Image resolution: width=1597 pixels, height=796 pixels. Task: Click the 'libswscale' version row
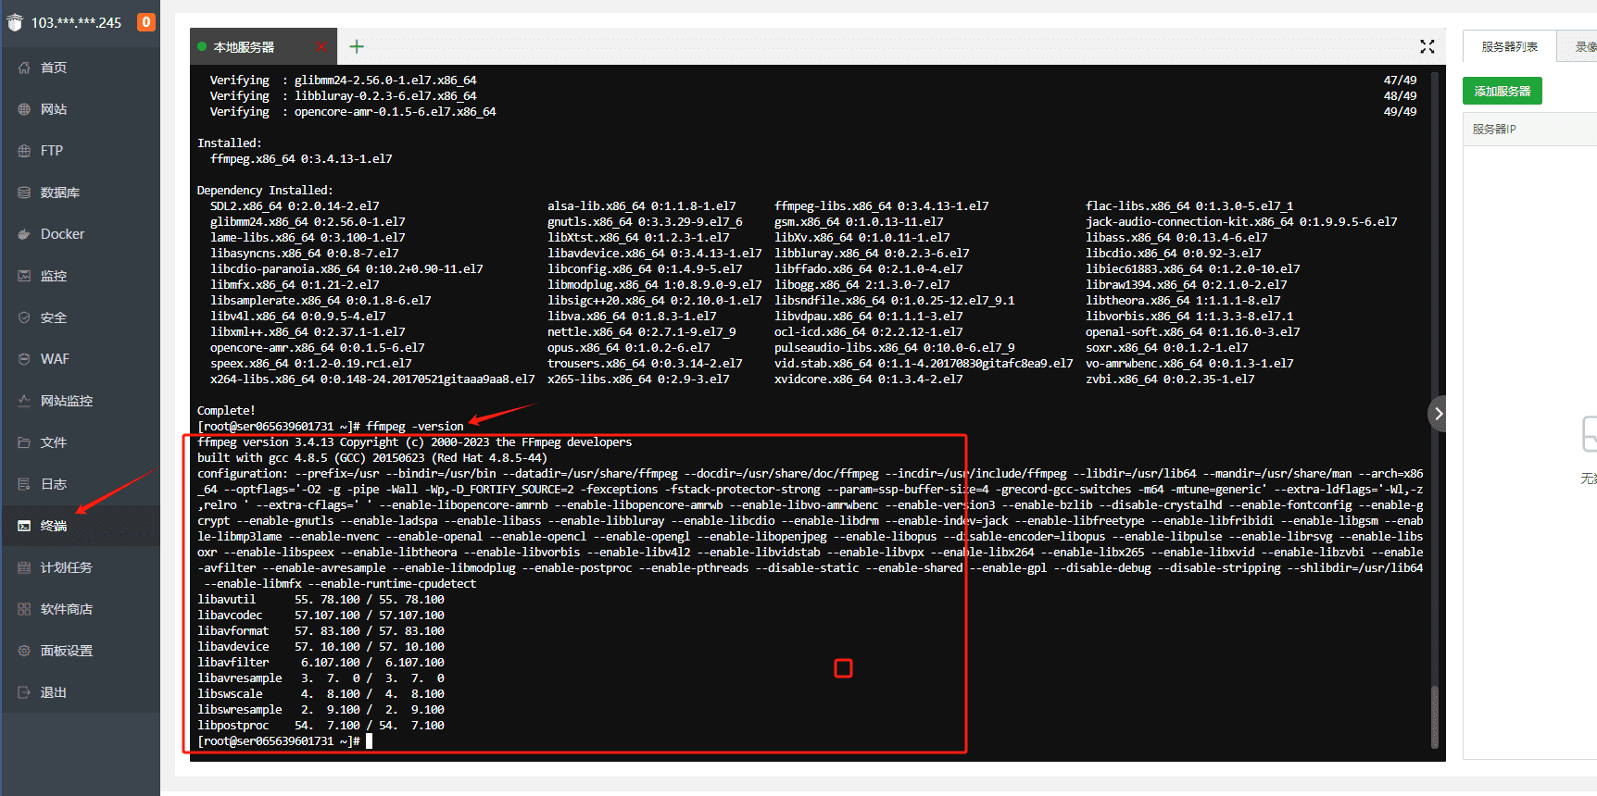[321, 694]
